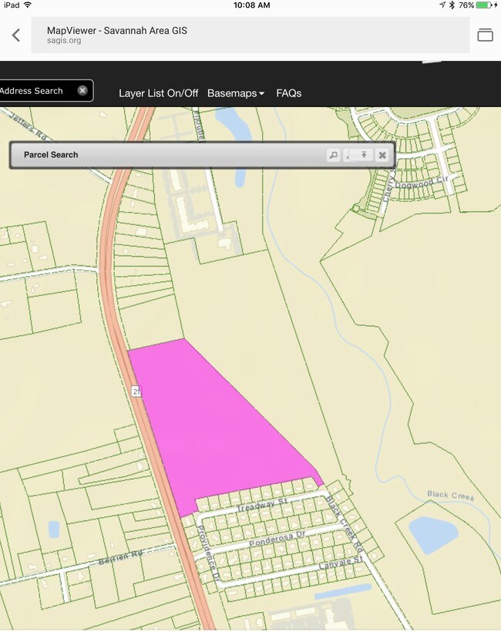Tap the sagis.org browser address bar
Image resolution: width=501 pixels, height=632 pixels.
pos(250,35)
